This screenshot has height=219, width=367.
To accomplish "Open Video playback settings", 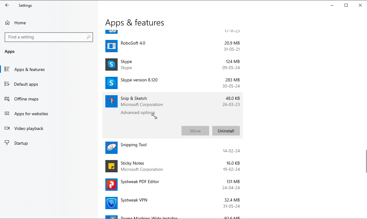I will click(x=29, y=128).
